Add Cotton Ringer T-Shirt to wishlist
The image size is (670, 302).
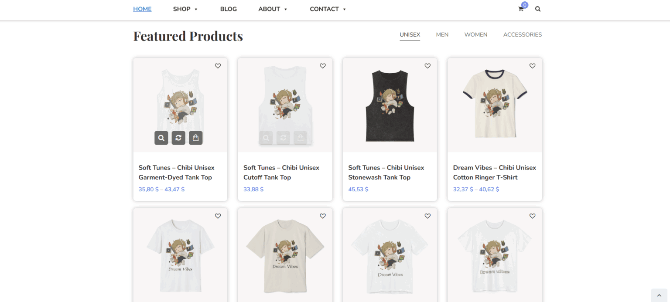(532, 66)
